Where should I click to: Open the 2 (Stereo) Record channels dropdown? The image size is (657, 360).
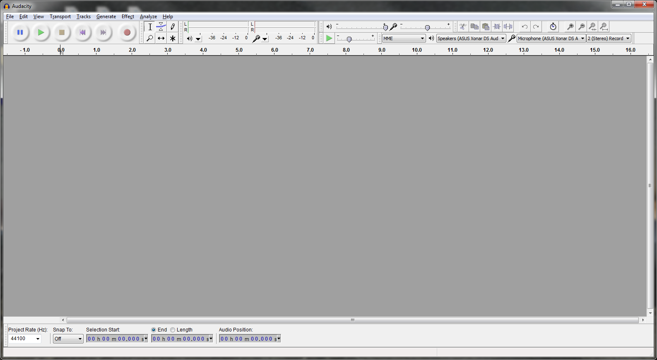click(x=609, y=38)
